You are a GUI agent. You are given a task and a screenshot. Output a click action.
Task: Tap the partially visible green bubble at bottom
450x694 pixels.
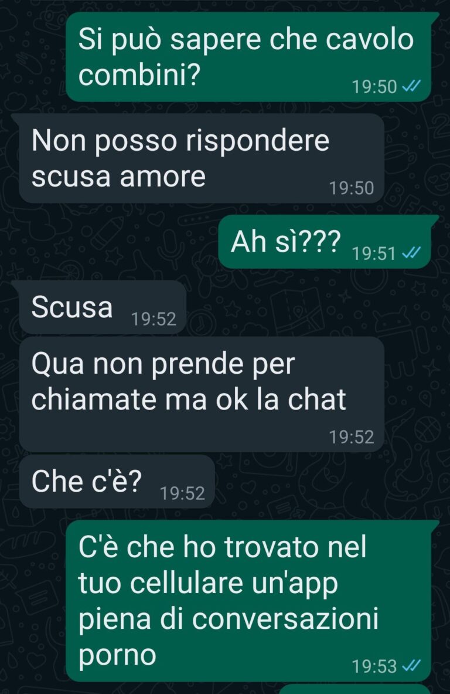point(355,689)
